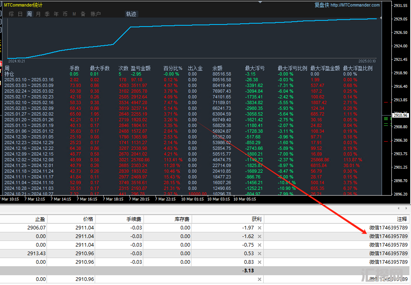Select the 周 (weekly) period option
The image size is (411, 285).
coord(29,14)
